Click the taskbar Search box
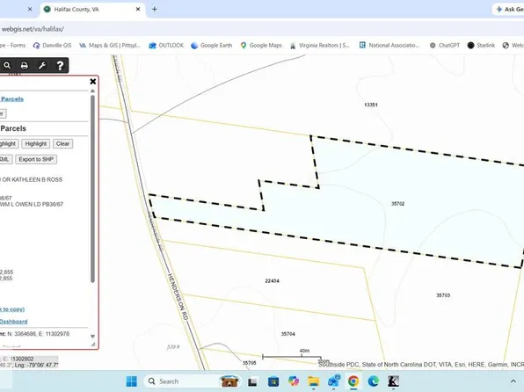The height and width of the screenshot is (392, 524). [193, 381]
